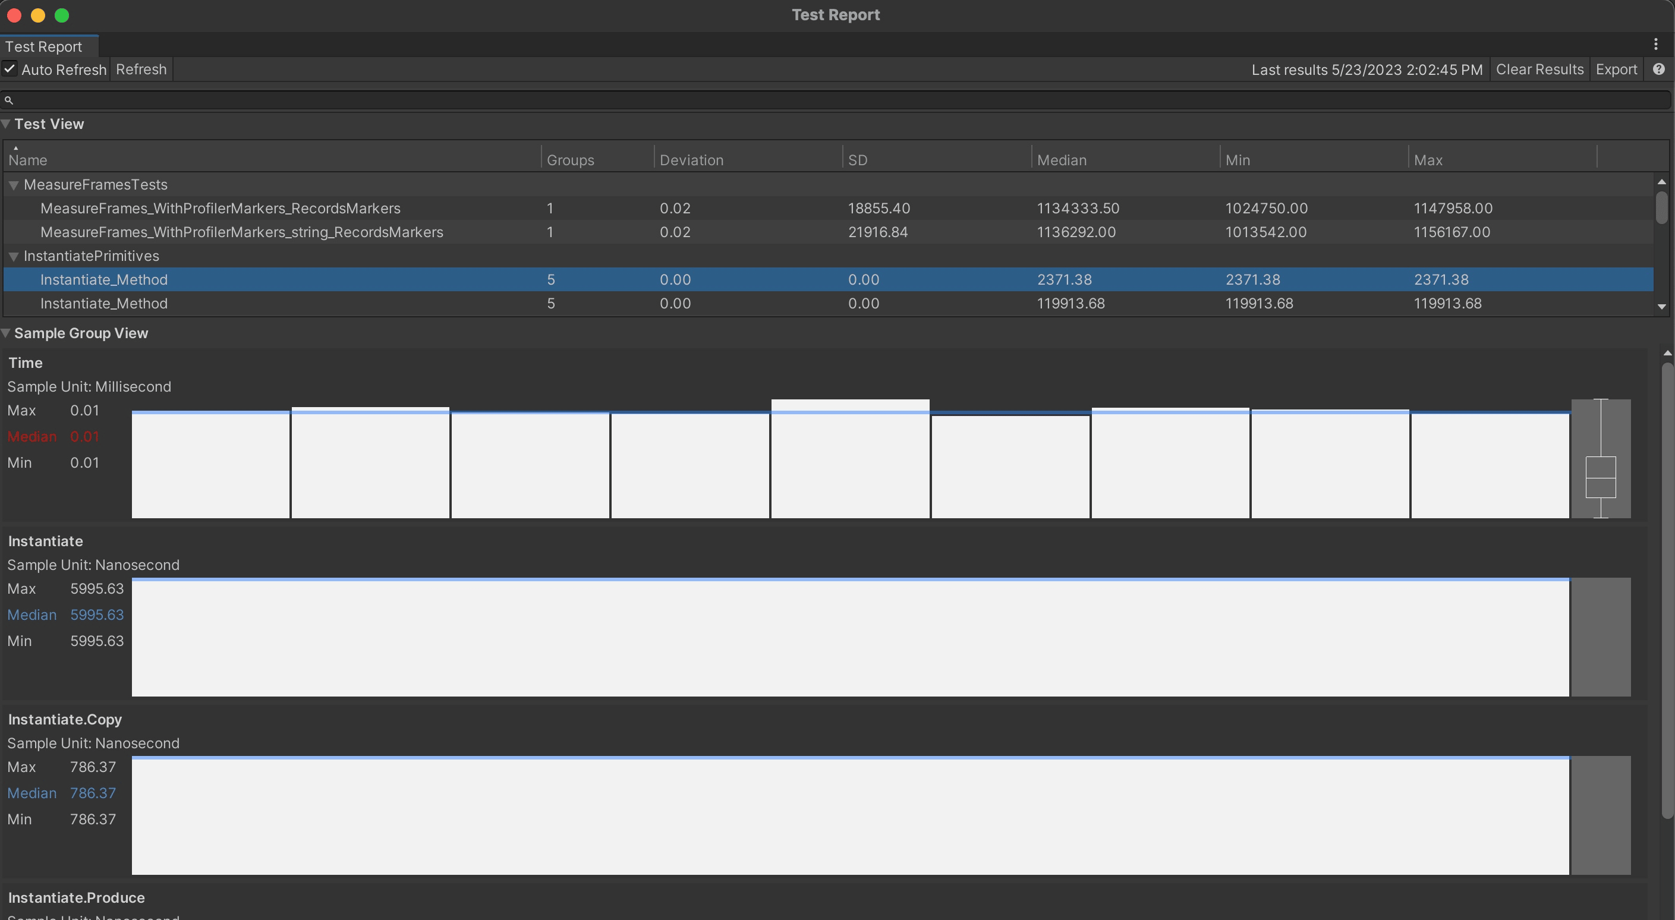Click the Export button
The width and height of the screenshot is (1675, 920).
1617,70
